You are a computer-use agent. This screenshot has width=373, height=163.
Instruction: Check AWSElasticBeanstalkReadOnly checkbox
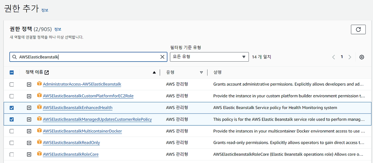(x=12, y=143)
